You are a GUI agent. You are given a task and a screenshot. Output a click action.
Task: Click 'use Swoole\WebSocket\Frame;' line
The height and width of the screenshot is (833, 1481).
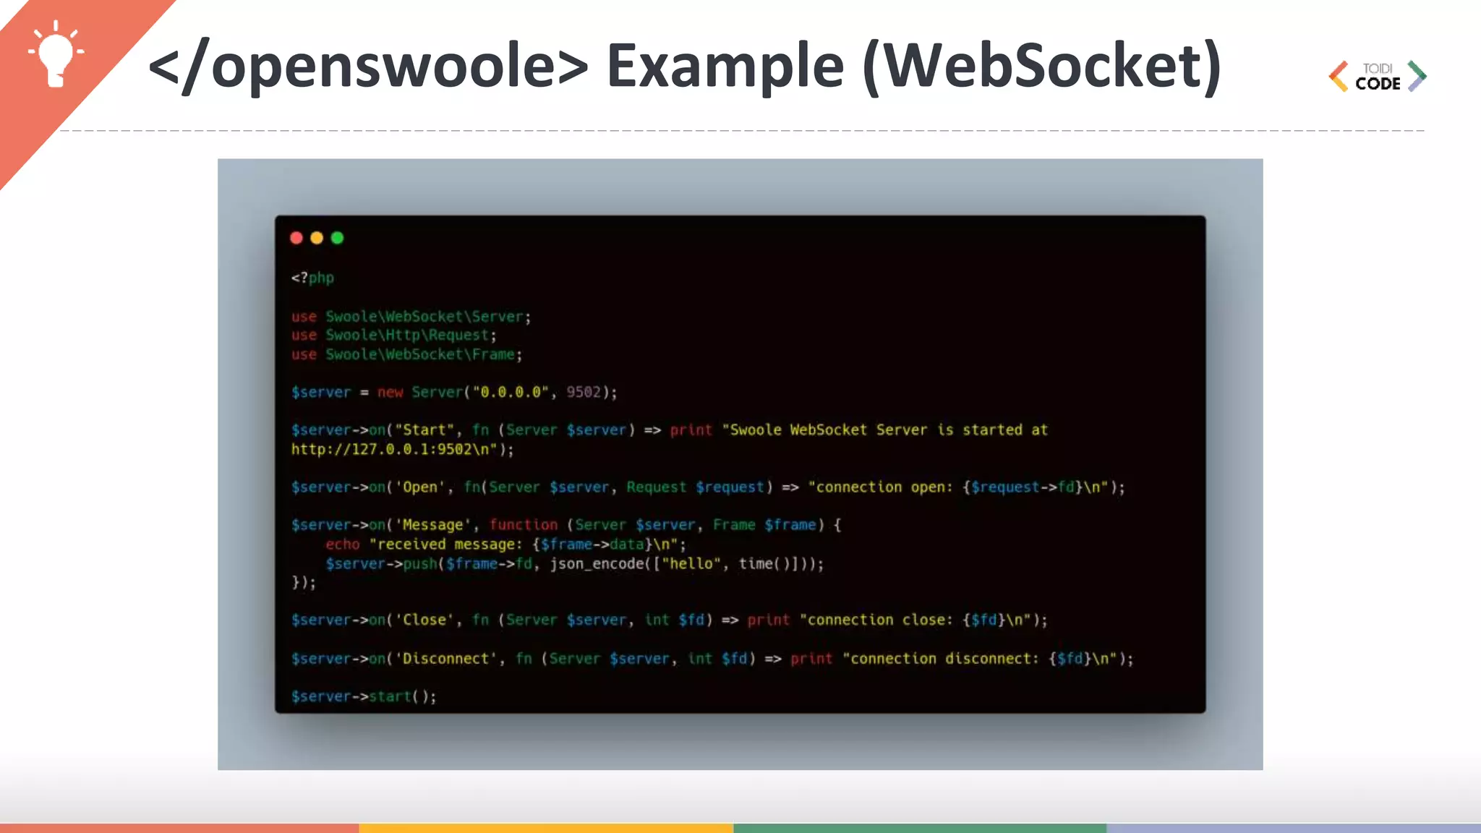[x=406, y=354]
